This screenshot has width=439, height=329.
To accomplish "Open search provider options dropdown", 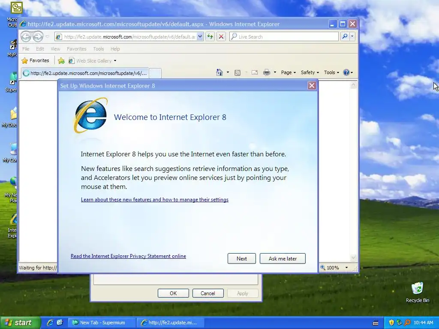I will tap(352, 37).
